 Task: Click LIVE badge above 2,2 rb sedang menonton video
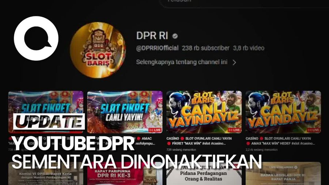click(x=313, y=130)
